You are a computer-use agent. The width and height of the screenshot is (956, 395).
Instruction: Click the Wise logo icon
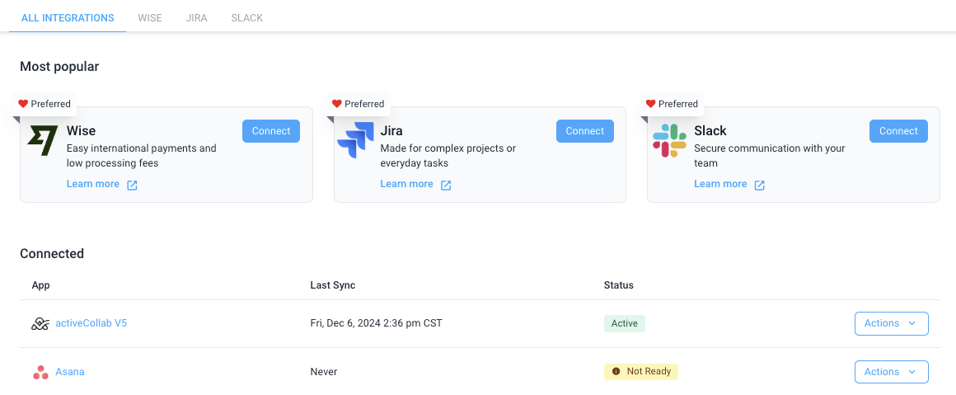[43, 140]
